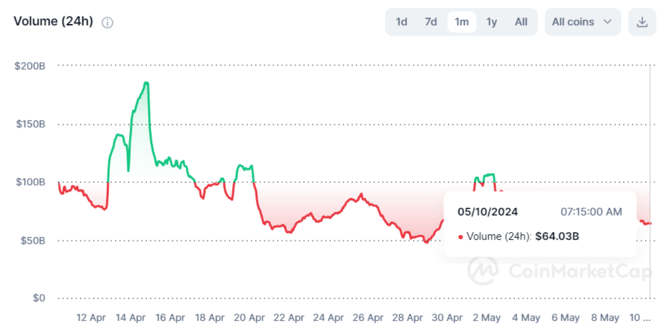Click the 20 Apr x-axis date label
658x331 pixels.
[249, 318]
